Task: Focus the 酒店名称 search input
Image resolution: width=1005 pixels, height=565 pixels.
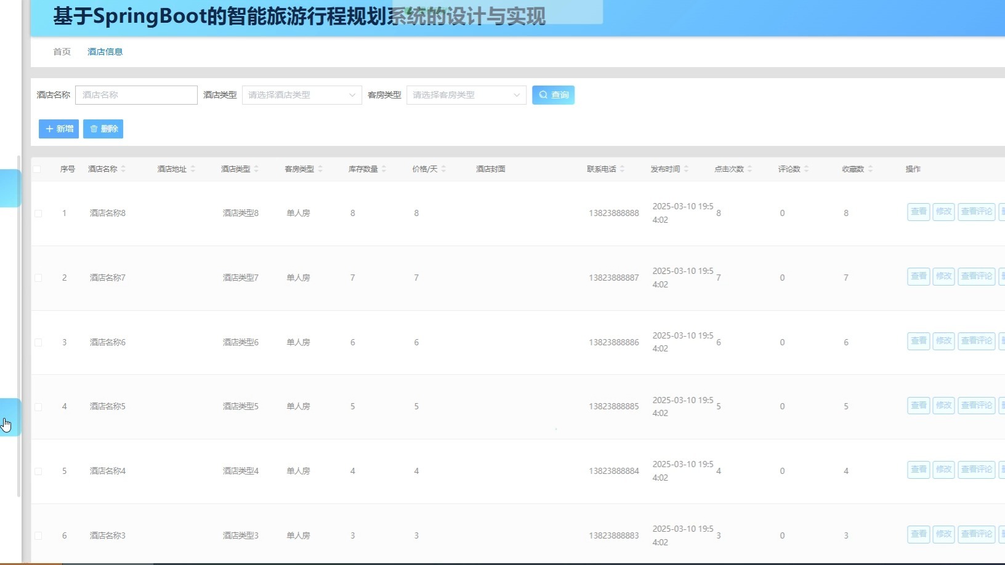Action: [x=136, y=95]
